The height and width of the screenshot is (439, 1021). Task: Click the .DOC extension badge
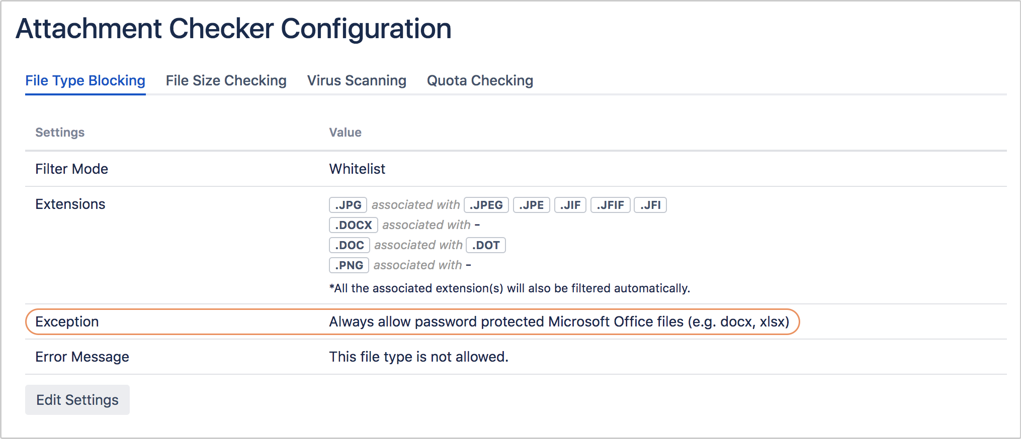tap(349, 245)
